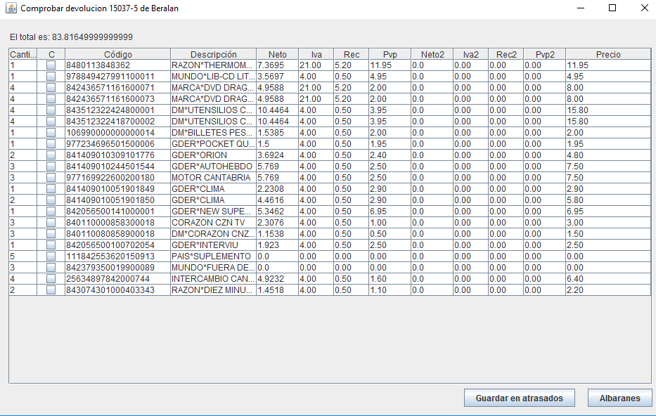Click the Descripción column header
656x416 pixels.
(213, 54)
